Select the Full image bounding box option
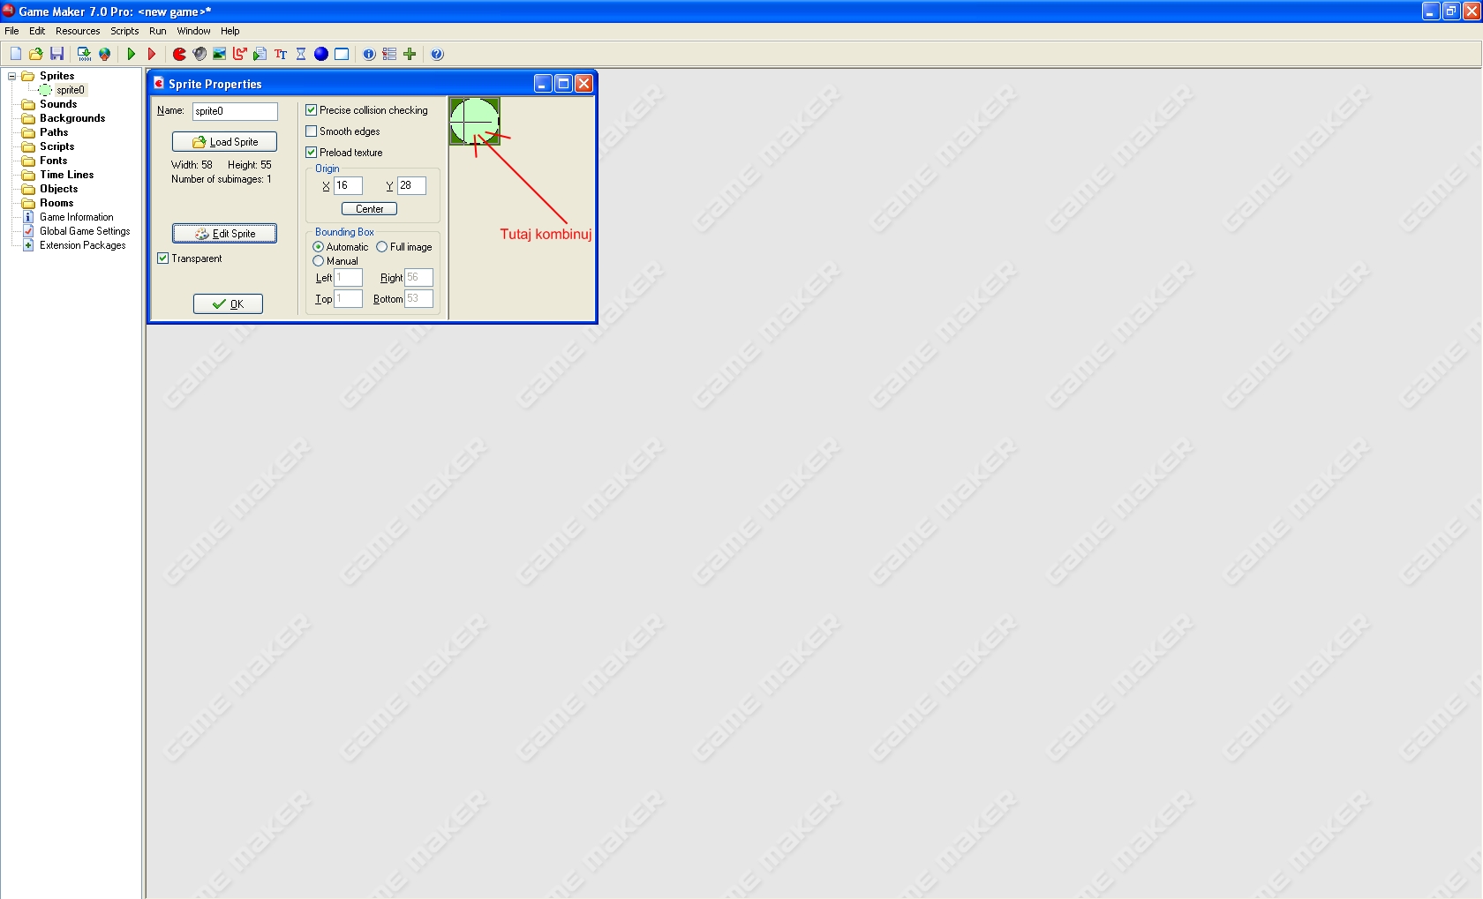1483x899 pixels. point(382,247)
